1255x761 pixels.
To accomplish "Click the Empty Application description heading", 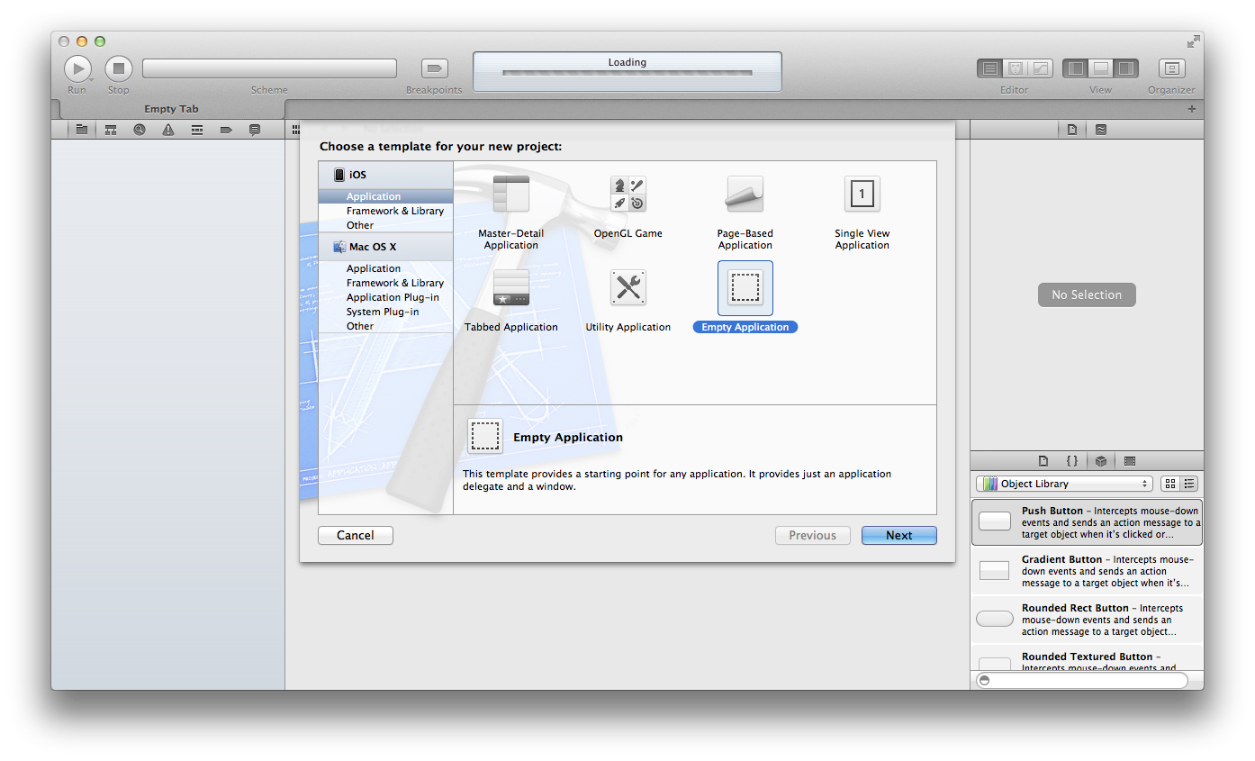I will (x=568, y=437).
